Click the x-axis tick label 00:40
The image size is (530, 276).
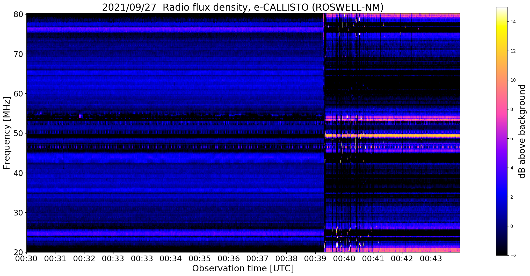[344, 259]
